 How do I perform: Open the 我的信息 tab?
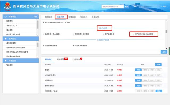coord(49,17)
